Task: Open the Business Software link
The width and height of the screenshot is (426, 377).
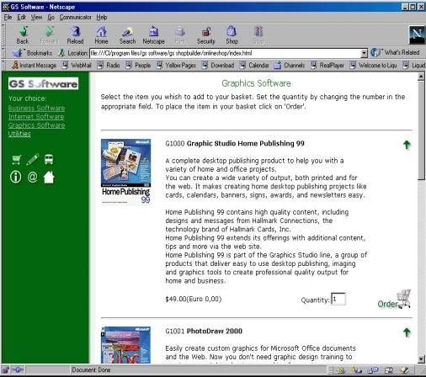Action: pyautogui.click(x=36, y=109)
